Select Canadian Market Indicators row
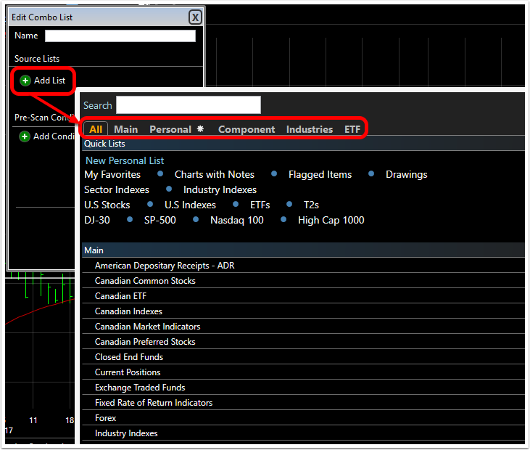 coord(303,327)
